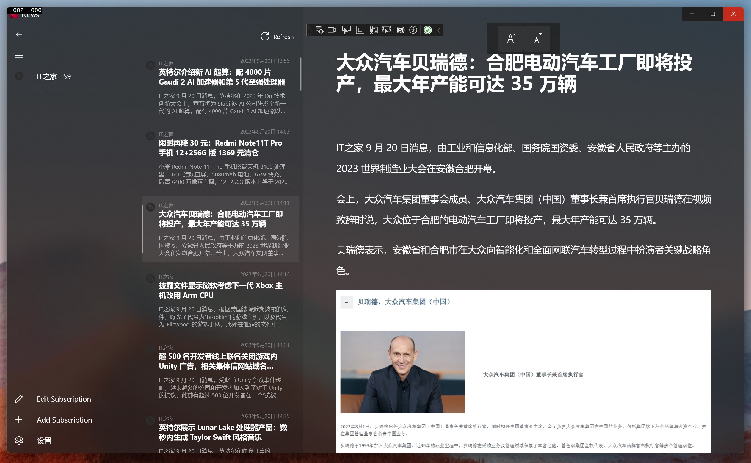The image size is (751, 463).
Task: Enable Select Element cursor tool
Action: point(346,30)
